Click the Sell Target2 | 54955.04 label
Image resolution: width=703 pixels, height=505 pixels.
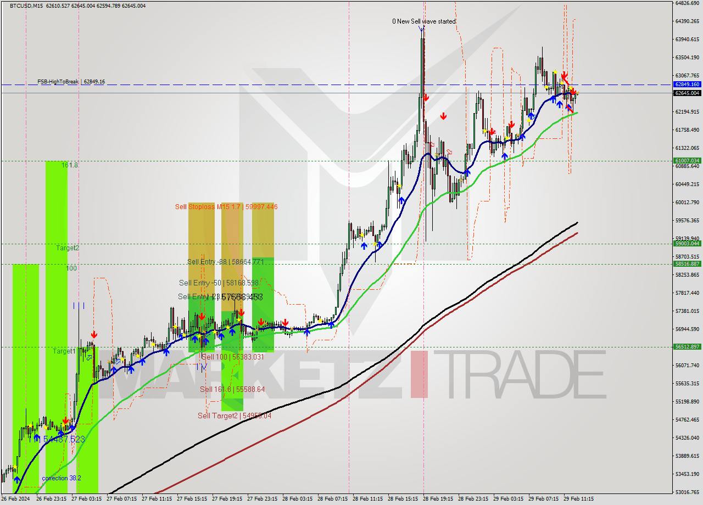point(235,416)
